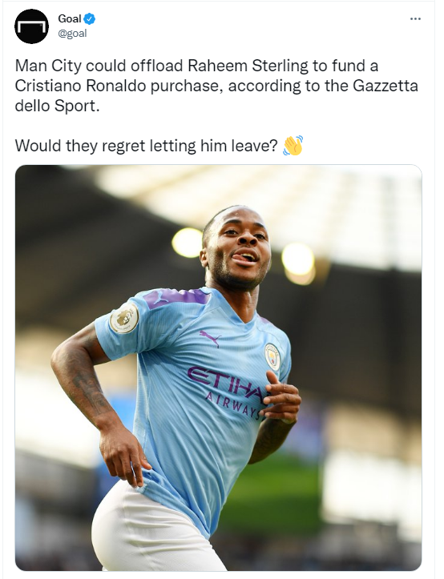Viewport: 444px width, 579px height.
Task: Click the Premier League sleeve patch in photo
Action: [x=124, y=319]
